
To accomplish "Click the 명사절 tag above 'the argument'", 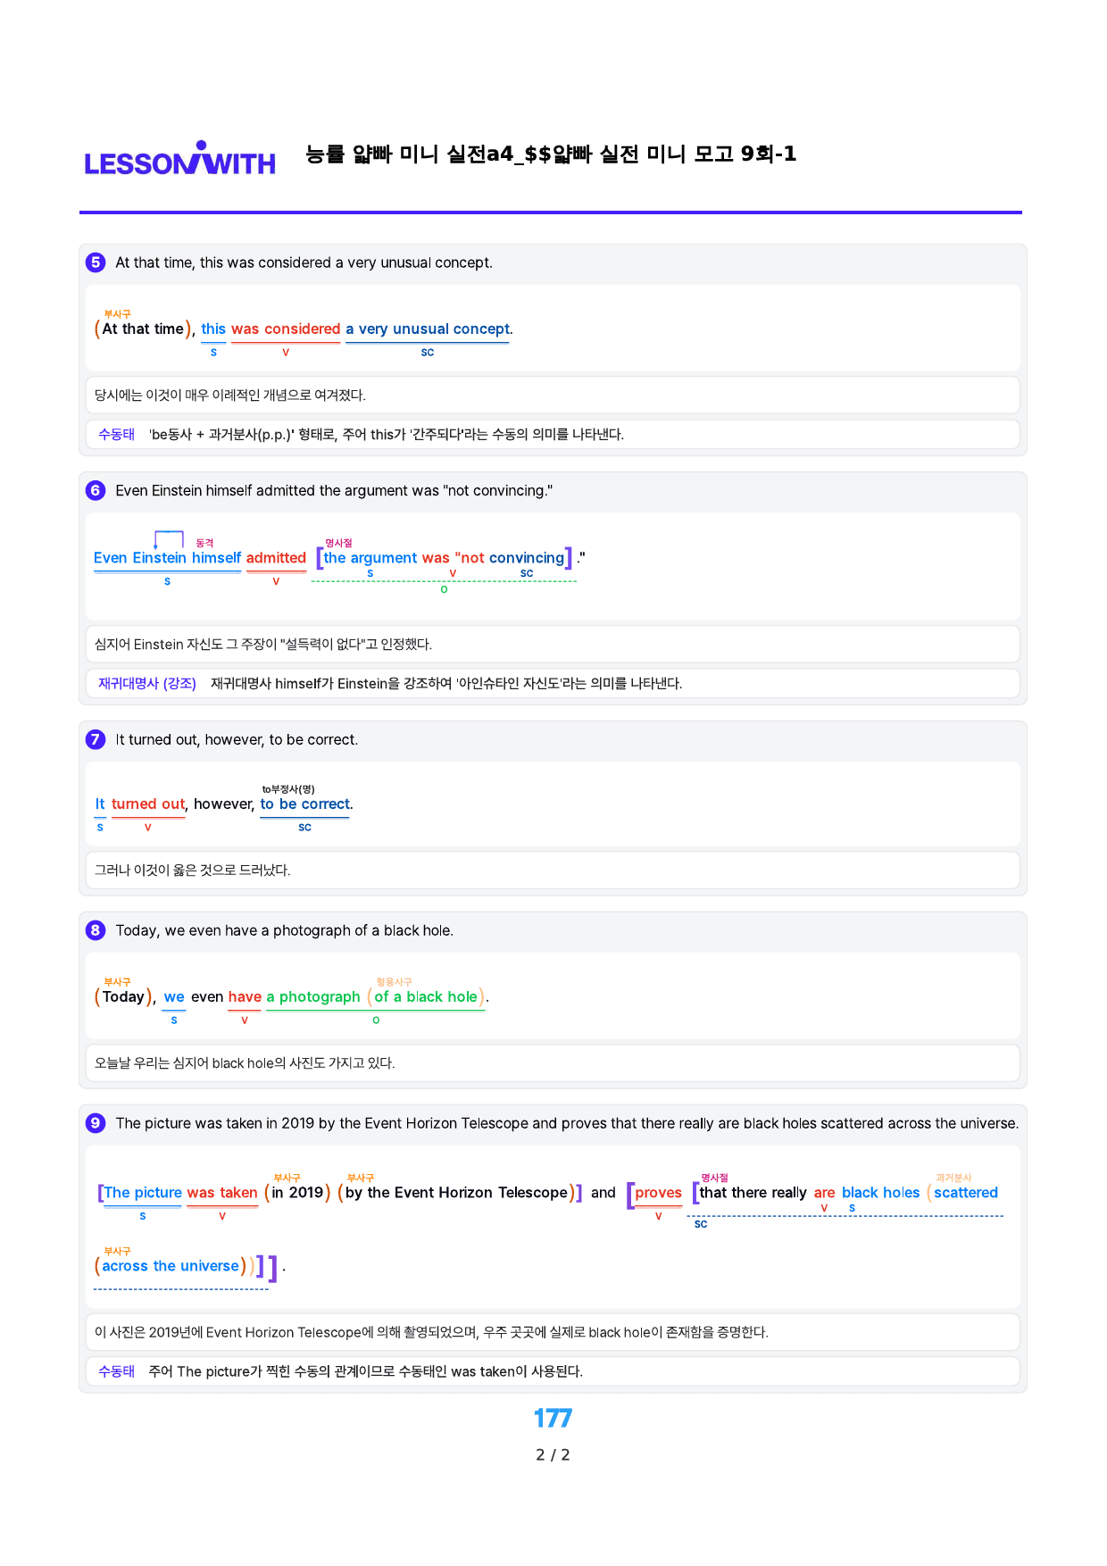I will point(338,543).
